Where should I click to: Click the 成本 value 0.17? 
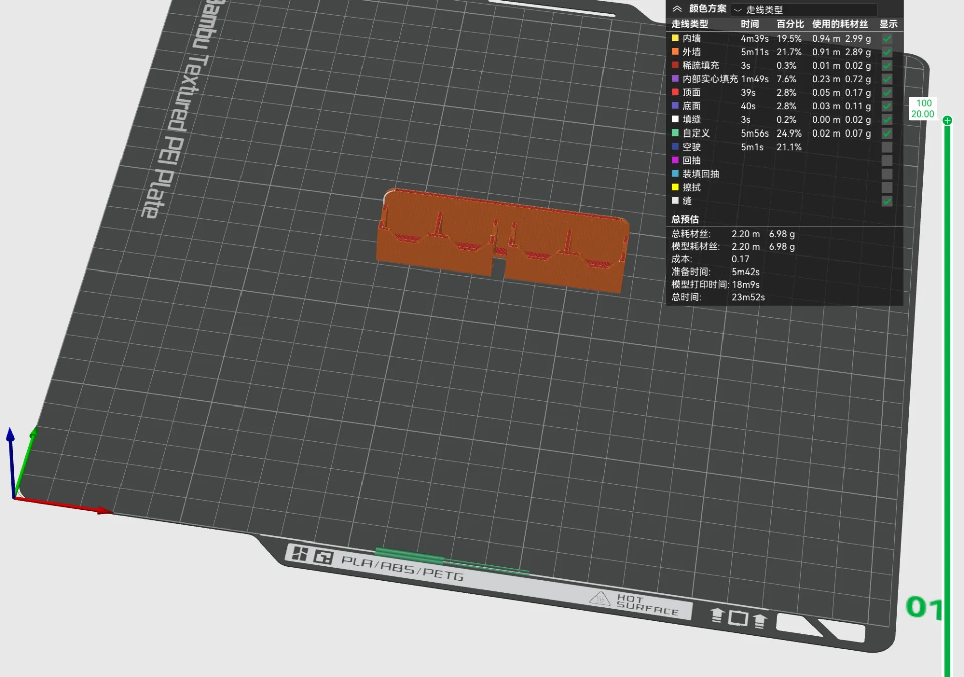(x=740, y=259)
